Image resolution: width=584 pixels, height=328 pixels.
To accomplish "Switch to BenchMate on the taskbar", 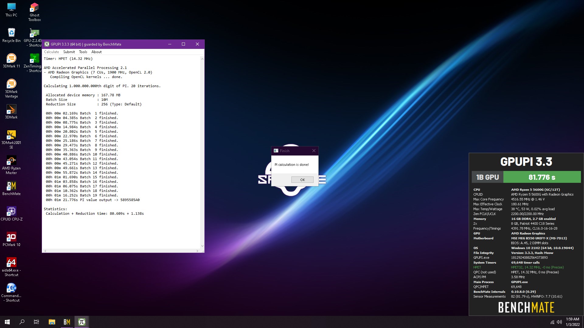I will point(67,322).
